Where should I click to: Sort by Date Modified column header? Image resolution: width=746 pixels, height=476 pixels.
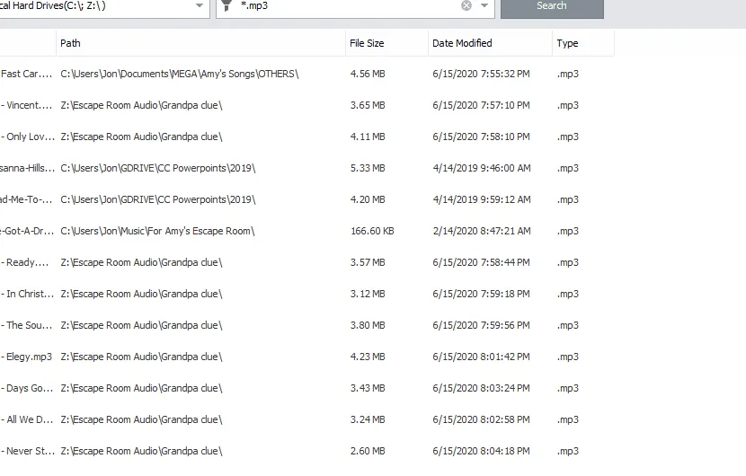pyautogui.click(x=490, y=43)
